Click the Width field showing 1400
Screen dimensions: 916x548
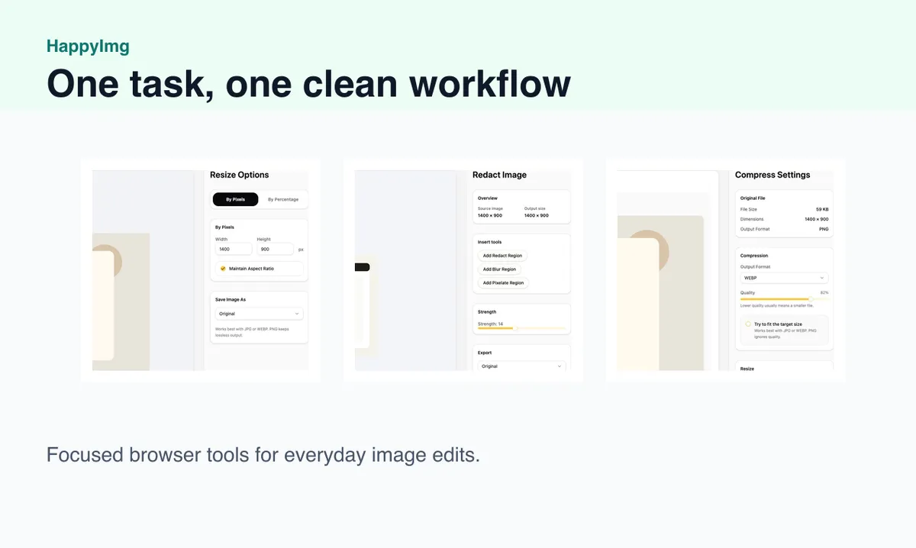pos(234,249)
